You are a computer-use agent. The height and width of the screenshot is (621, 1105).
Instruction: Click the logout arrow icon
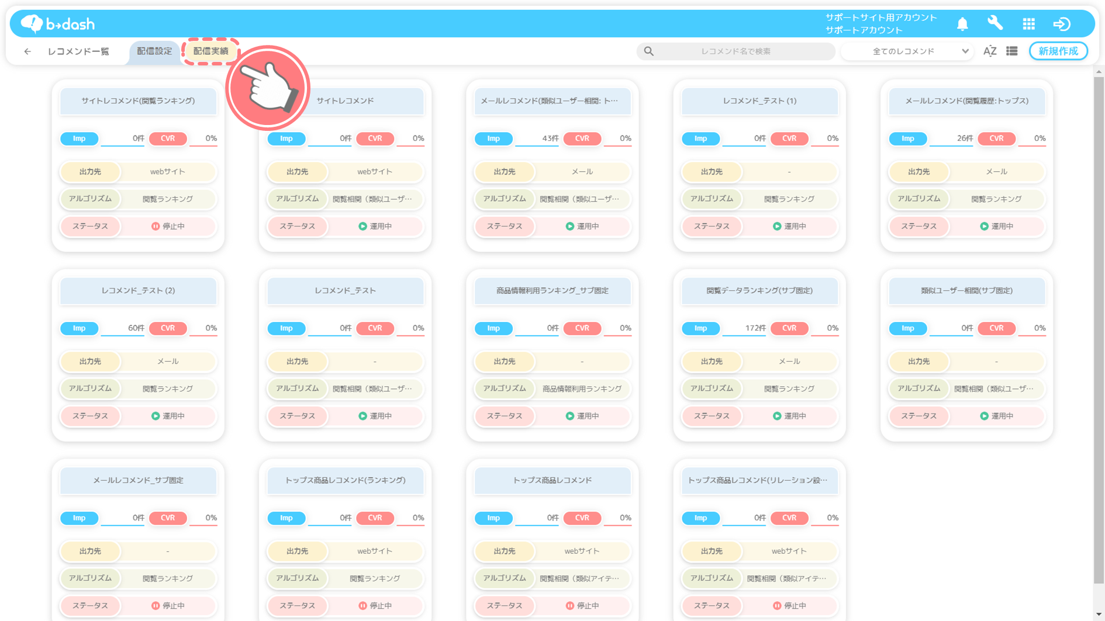[1062, 24]
